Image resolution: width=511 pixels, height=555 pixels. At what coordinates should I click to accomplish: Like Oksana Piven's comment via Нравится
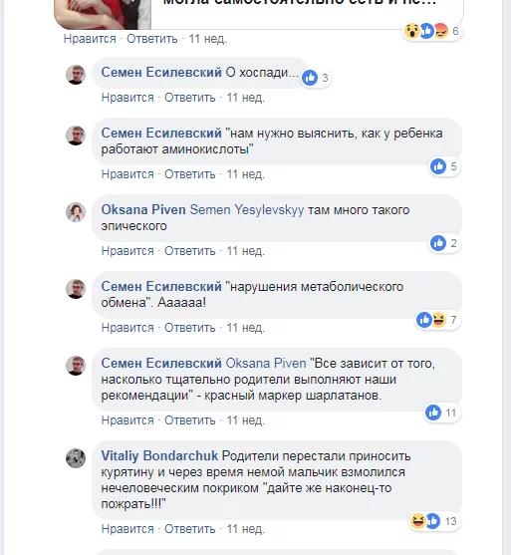(128, 251)
